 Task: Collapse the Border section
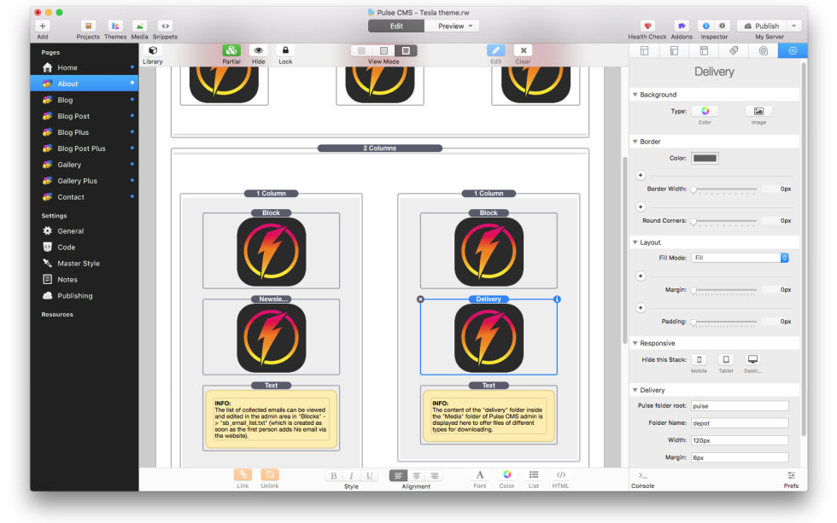pyautogui.click(x=635, y=142)
